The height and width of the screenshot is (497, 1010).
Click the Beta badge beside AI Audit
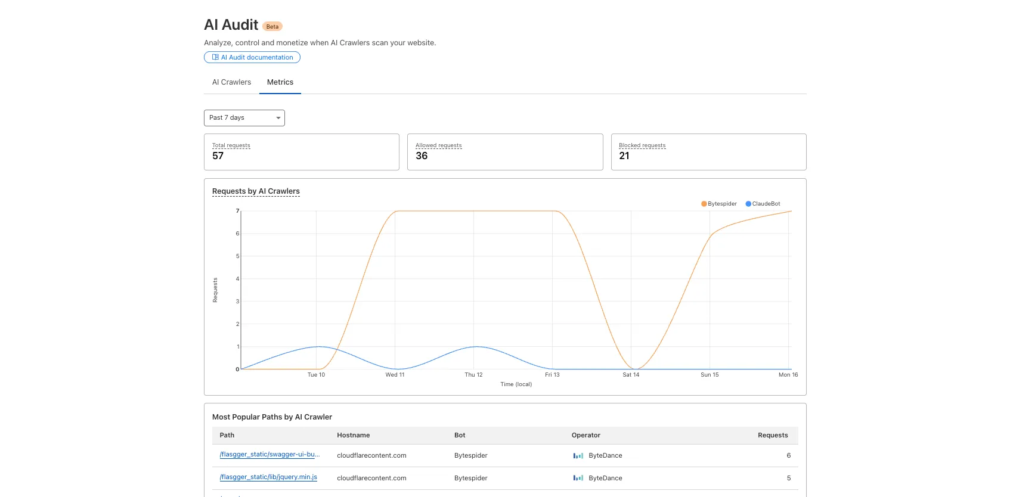coord(272,26)
